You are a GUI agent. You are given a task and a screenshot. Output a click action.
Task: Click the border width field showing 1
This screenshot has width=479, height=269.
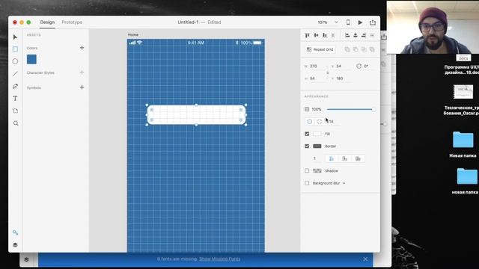pyautogui.click(x=314, y=158)
